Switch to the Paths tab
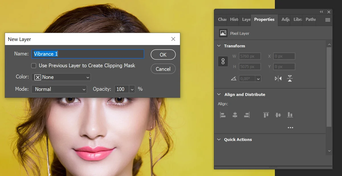Screen dimensions: 342x176 [x=310, y=19]
